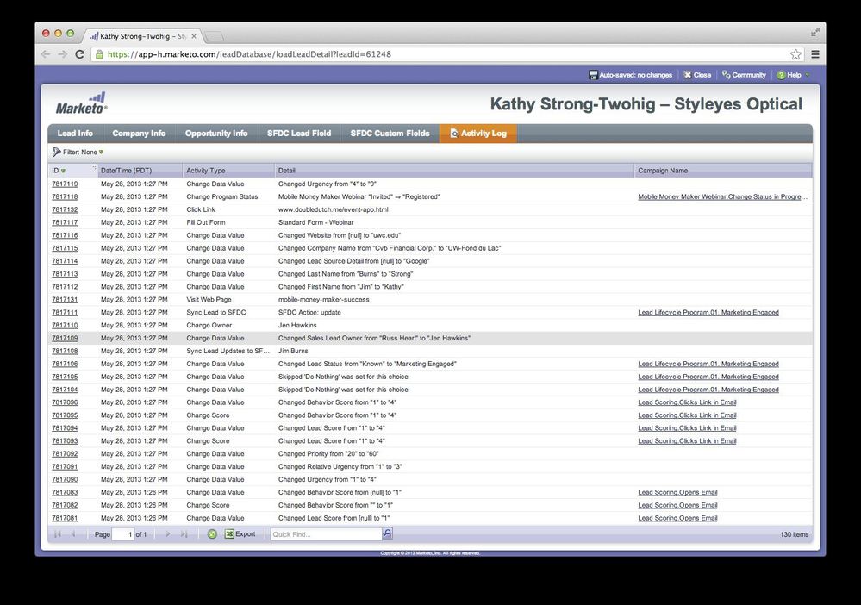861x605 pixels.
Task: Switch to the SFDC Lead Field tab
Action: 299,134
